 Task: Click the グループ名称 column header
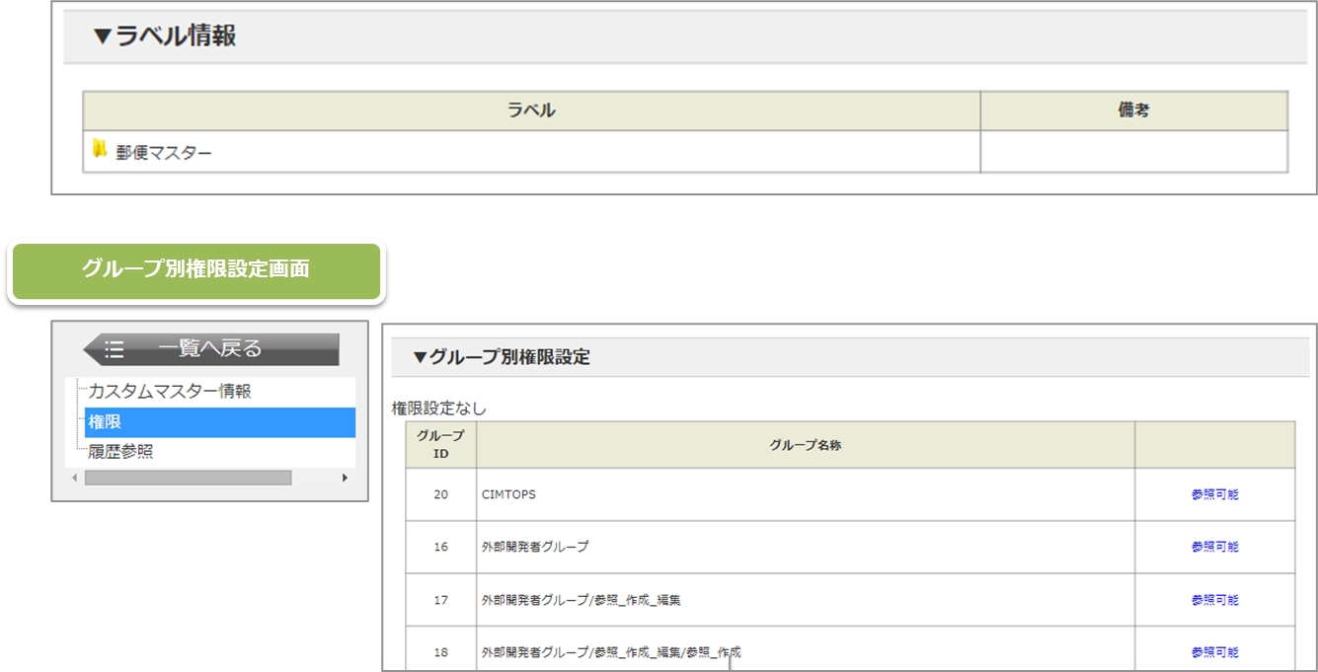pyautogui.click(x=805, y=445)
